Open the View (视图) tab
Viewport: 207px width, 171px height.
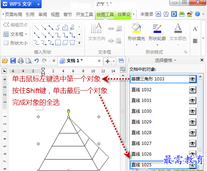click(x=55, y=14)
